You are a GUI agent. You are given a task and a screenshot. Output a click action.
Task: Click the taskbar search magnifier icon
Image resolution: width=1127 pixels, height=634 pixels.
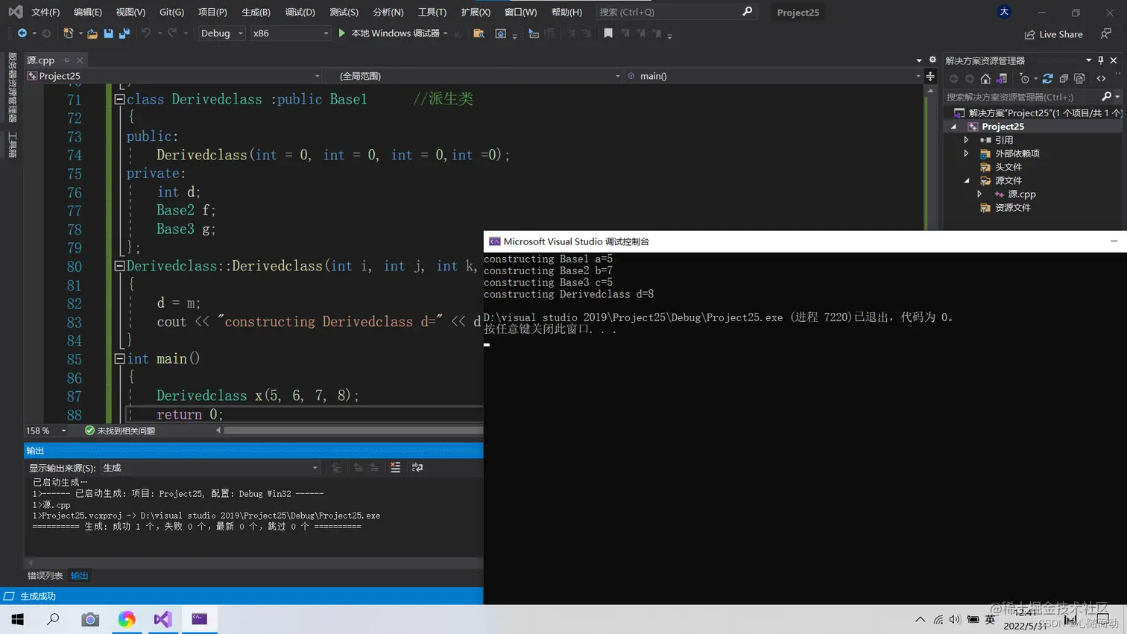[x=54, y=619]
